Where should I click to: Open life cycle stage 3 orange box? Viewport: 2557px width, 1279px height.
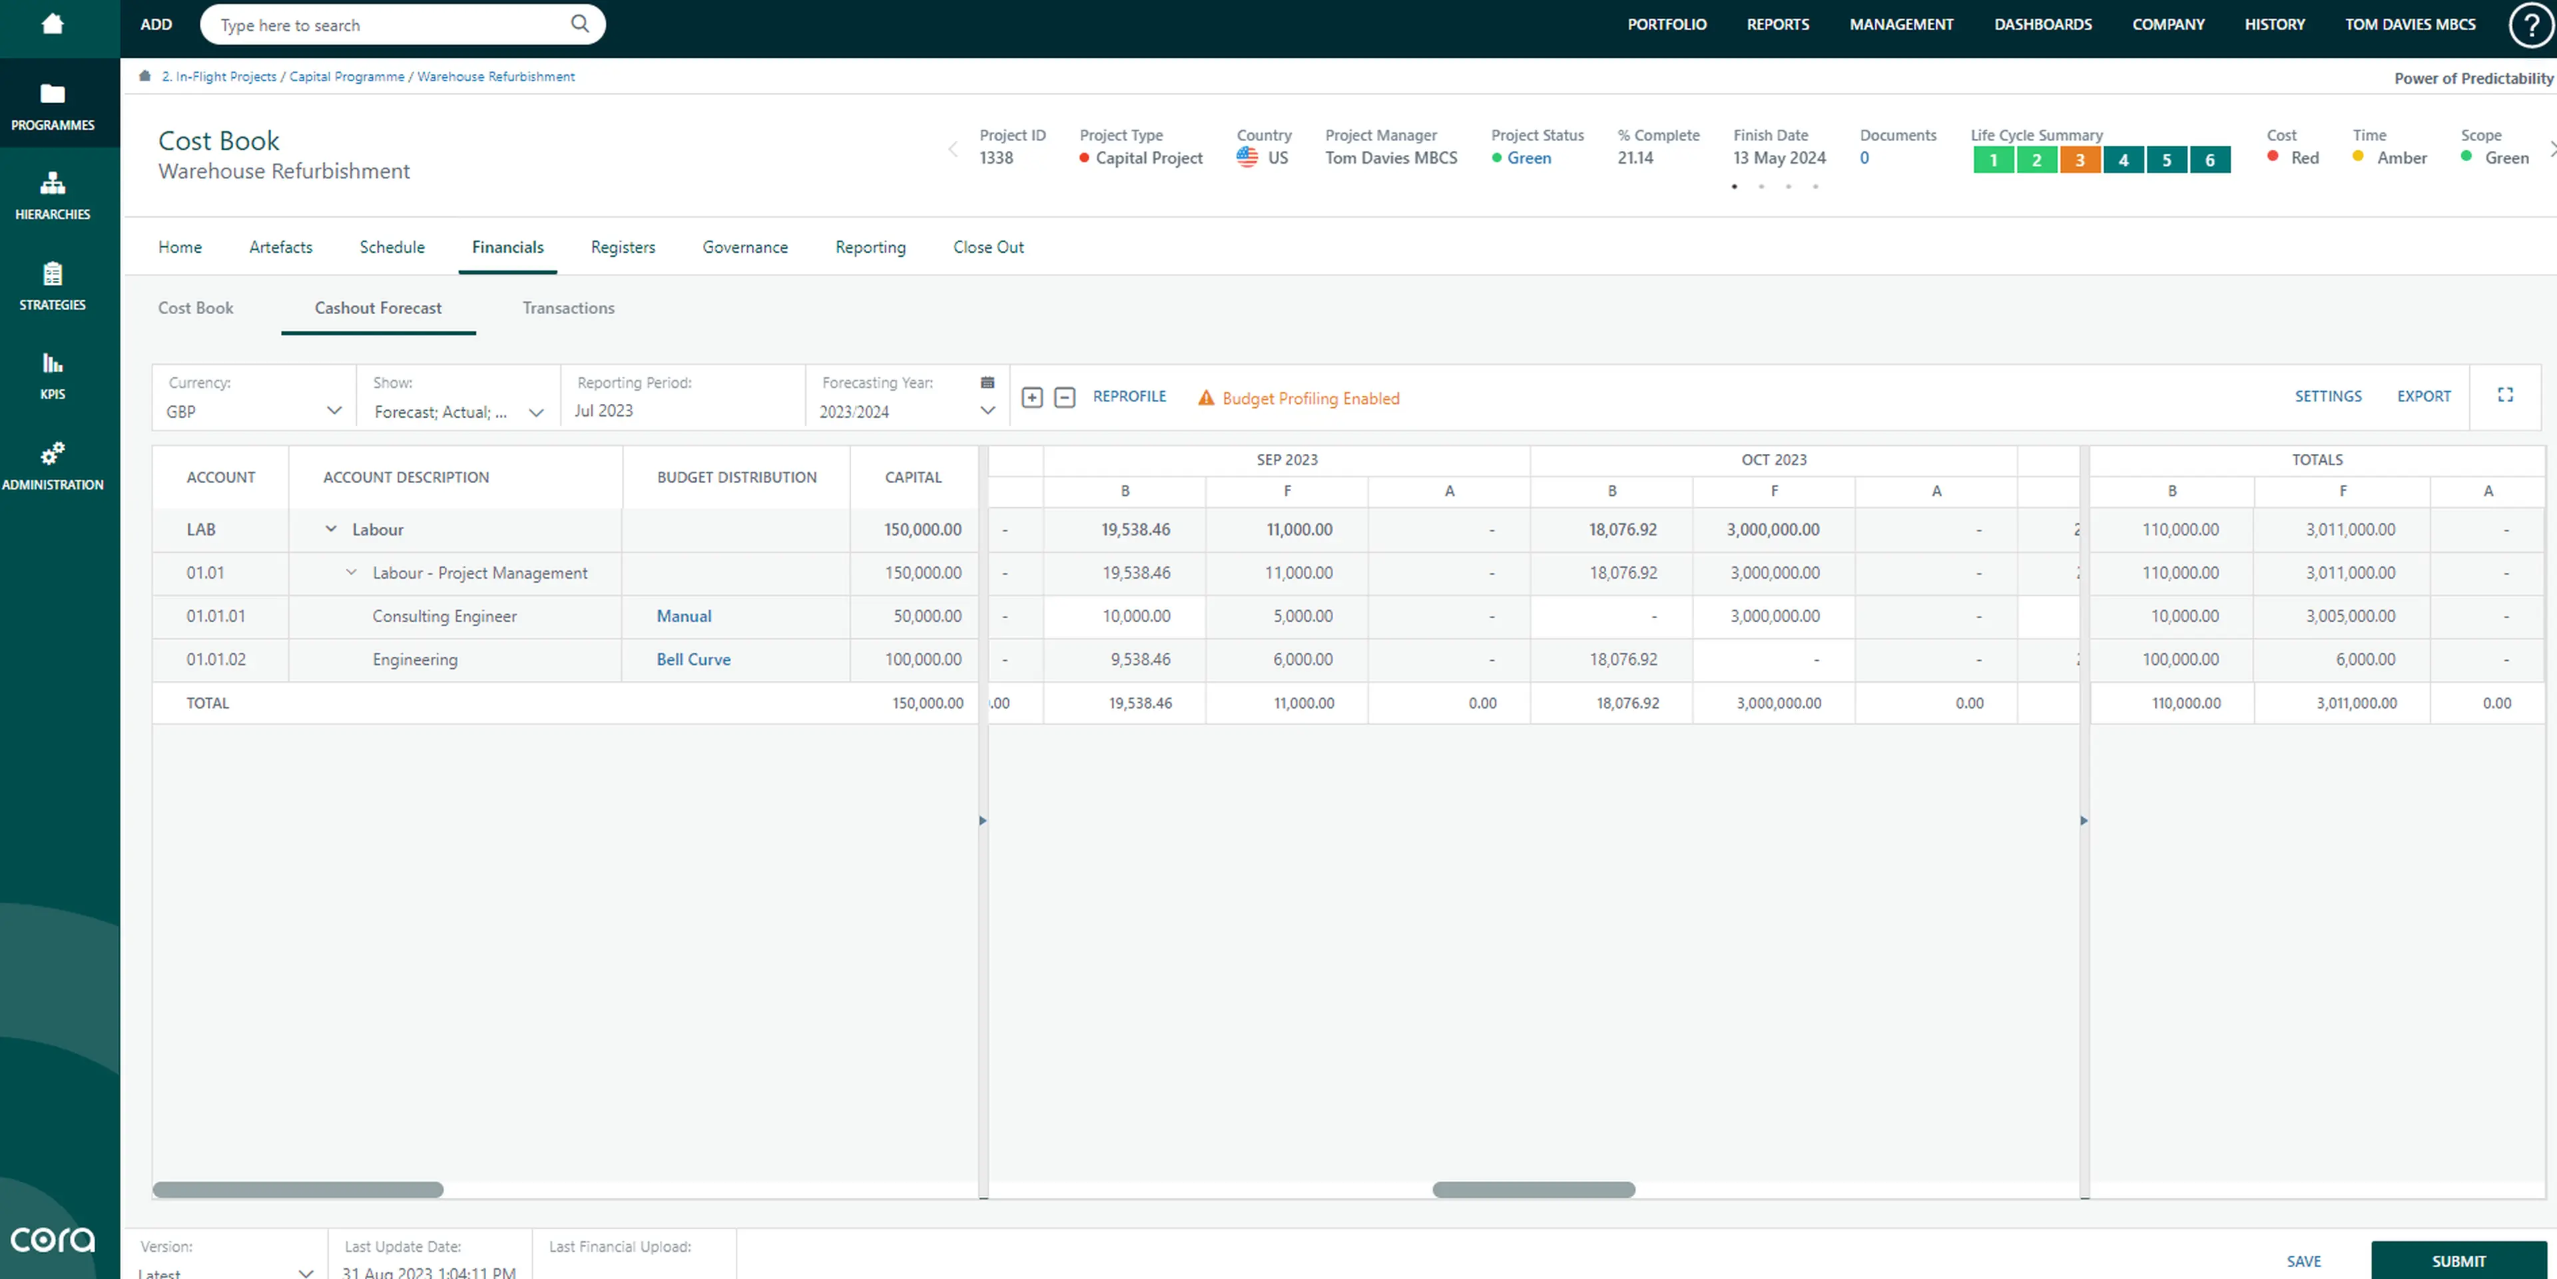(2080, 160)
